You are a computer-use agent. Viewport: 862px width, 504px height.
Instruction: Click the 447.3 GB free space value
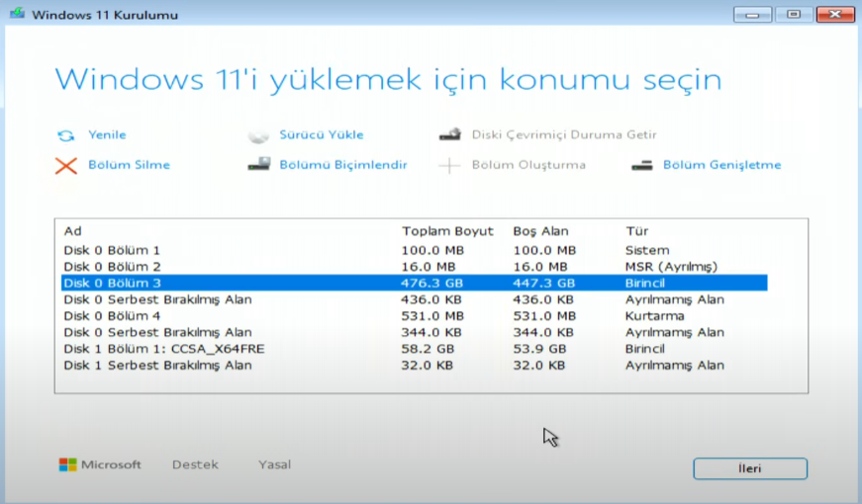544,284
